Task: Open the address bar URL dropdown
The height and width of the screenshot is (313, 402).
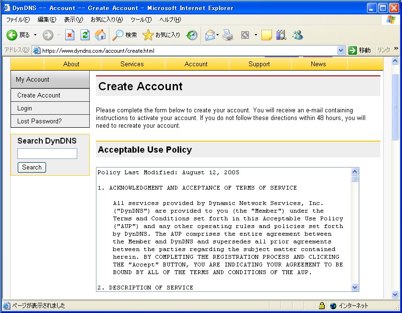Action: coord(341,50)
